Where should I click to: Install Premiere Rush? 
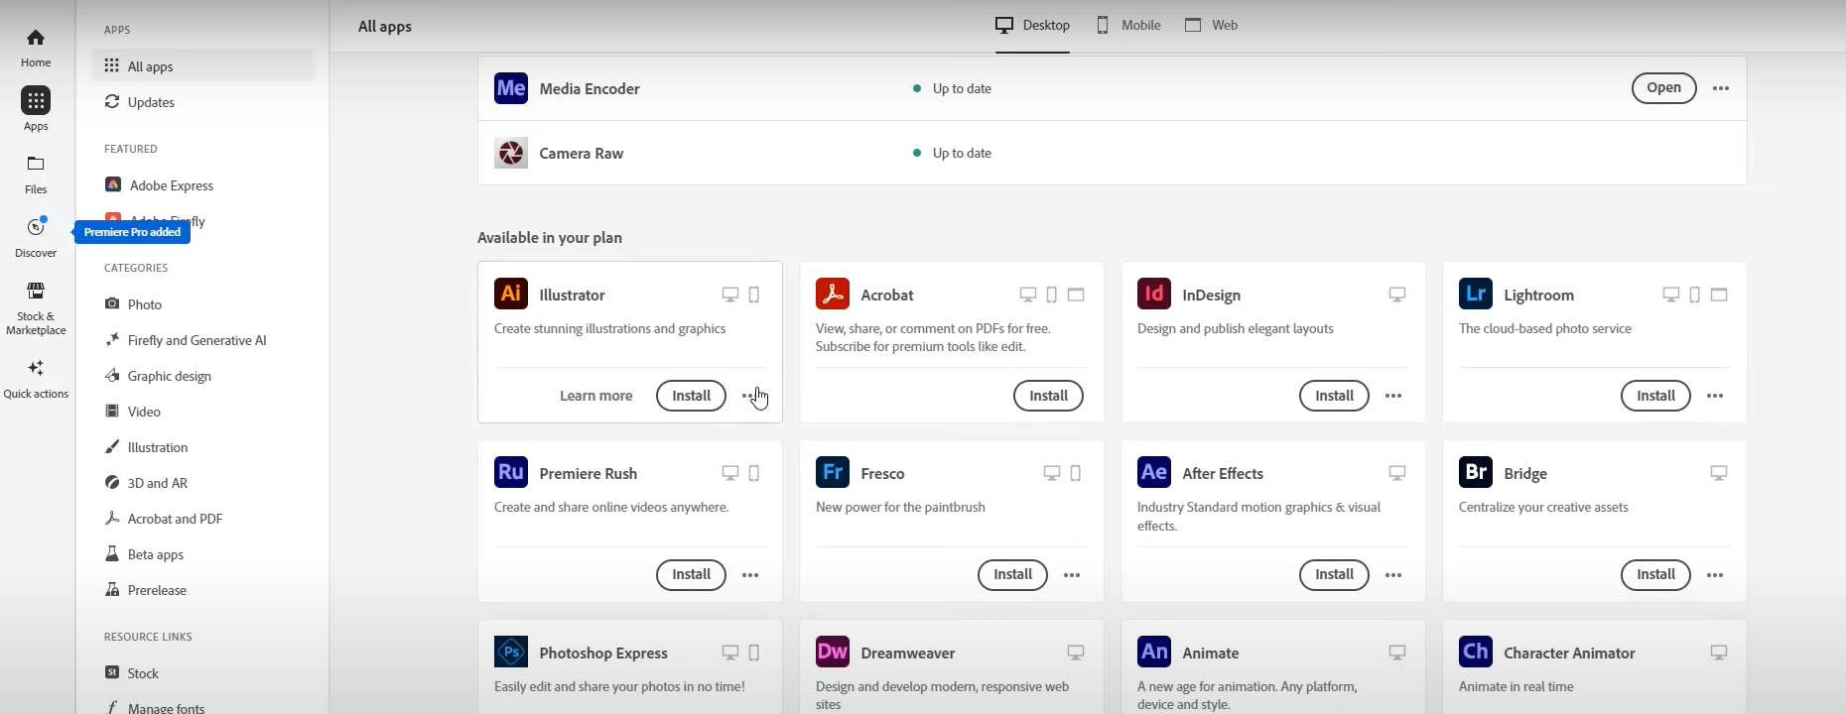point(691,574)
